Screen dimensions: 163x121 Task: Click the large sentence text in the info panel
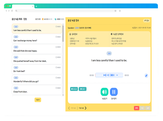tap(109, 60)
